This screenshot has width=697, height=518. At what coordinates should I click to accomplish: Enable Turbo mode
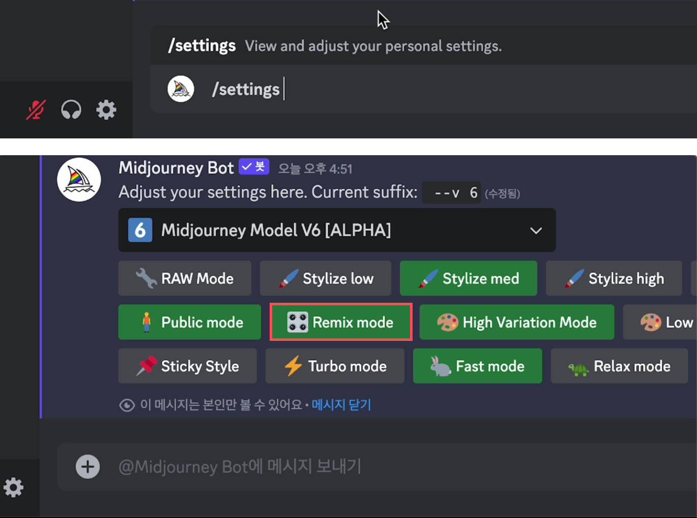335,366
